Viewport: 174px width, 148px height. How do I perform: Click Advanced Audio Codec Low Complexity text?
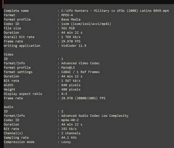point(95,116)
